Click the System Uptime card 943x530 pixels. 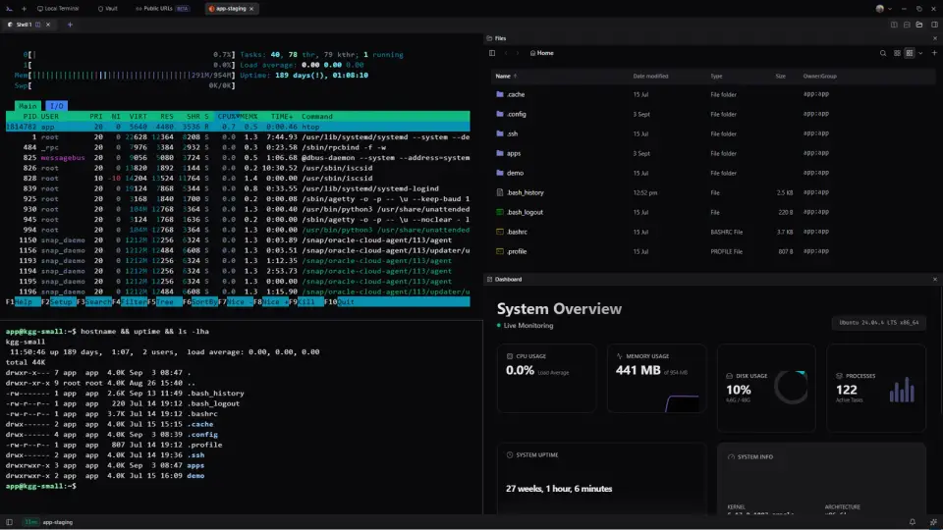[601, 479]
